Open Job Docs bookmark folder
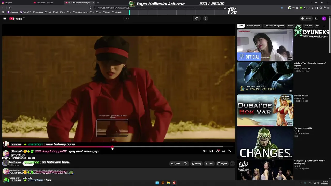Viewport: 331px width, 186px height. [38, 12]
